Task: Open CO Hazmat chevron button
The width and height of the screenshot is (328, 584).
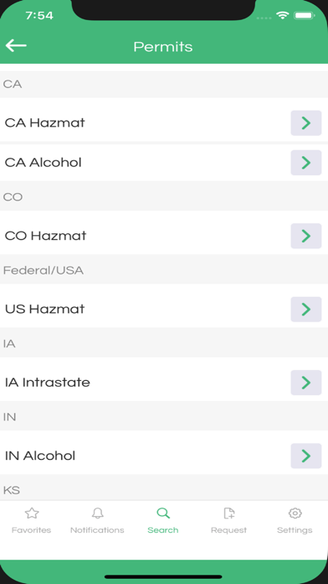Action: [306, 236]
